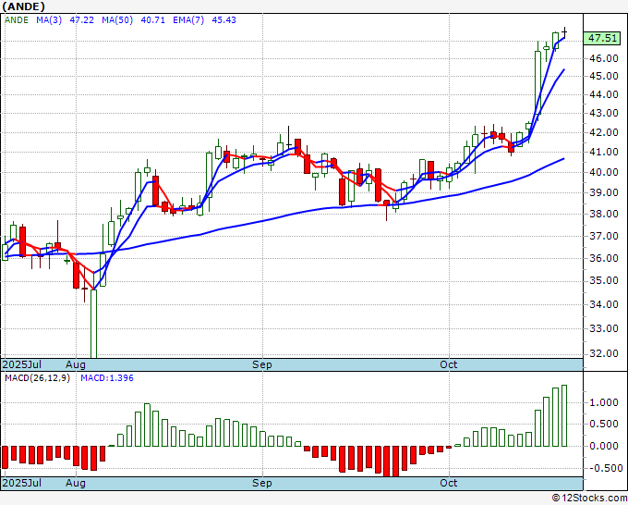Click the (ANDE) chart title
This screenshot has height=505, width=628.
[x=24, y=6]
